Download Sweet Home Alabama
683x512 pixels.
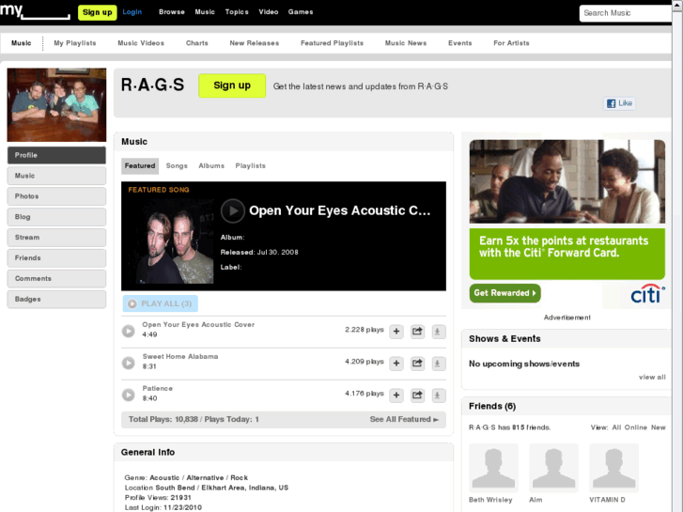tap(438, 364)
